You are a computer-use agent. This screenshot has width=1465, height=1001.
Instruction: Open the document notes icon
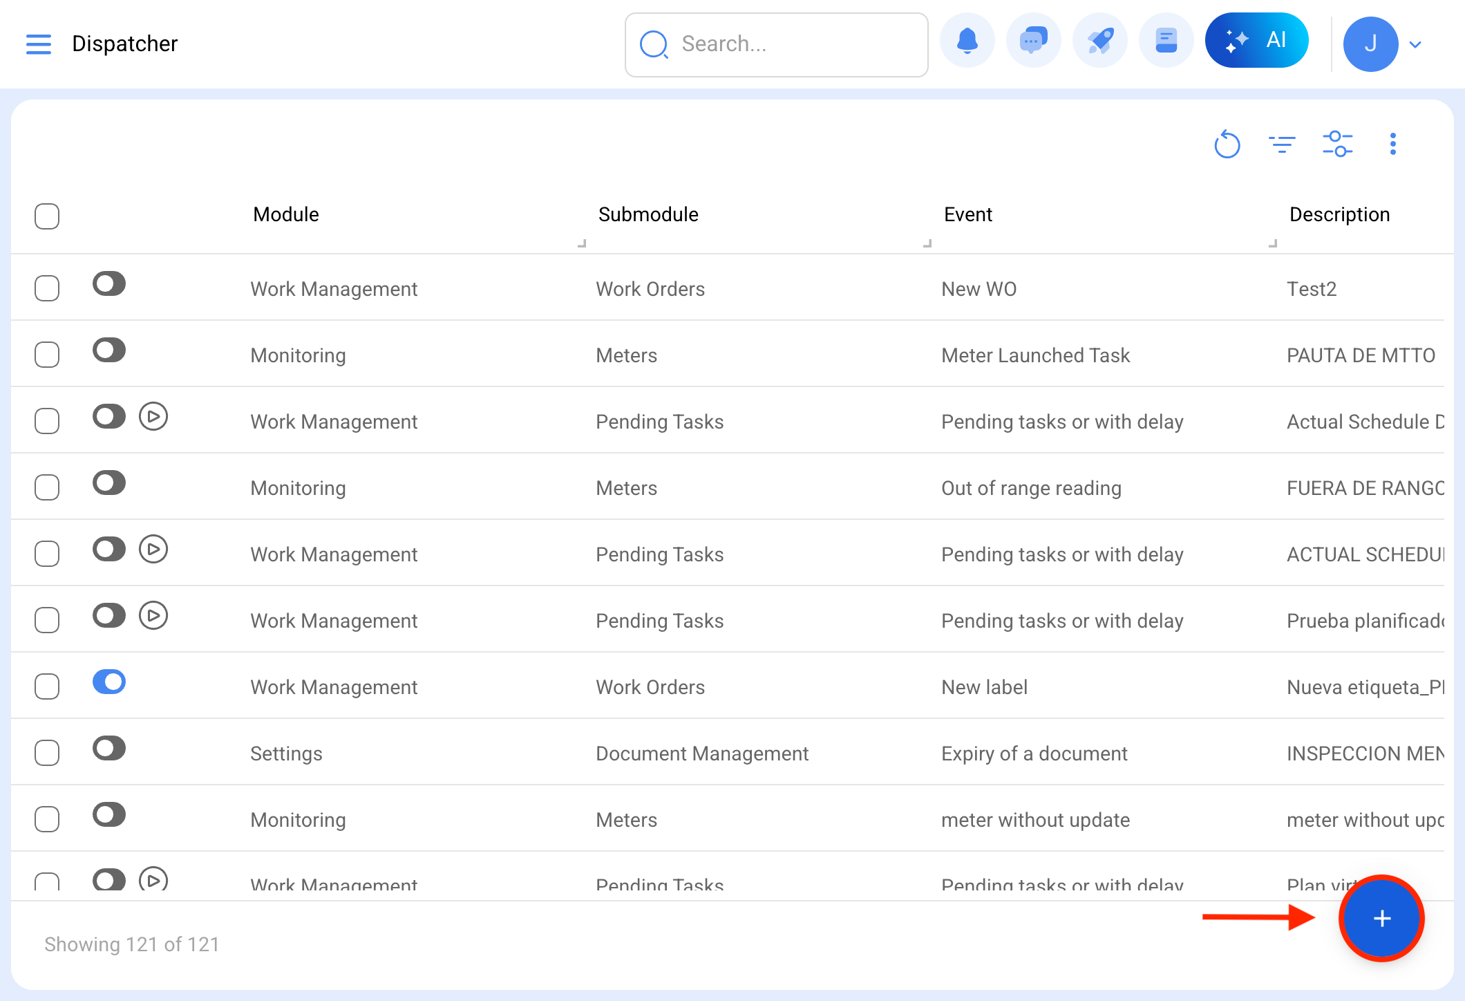(1166, 41)
